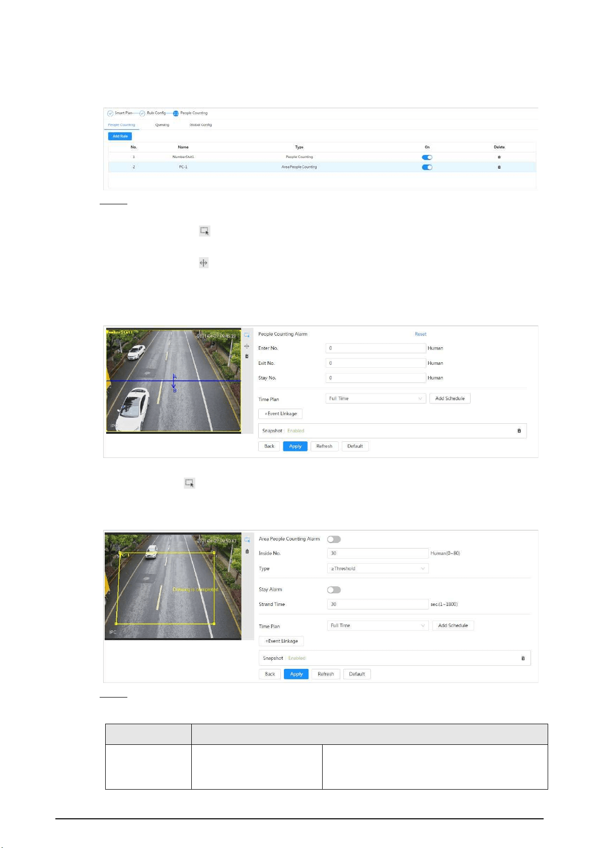Image resolution: width=600 pixels, height=848 pixels.
Task: Select the NumberStat1 name cell
Action: click(183, 157)
